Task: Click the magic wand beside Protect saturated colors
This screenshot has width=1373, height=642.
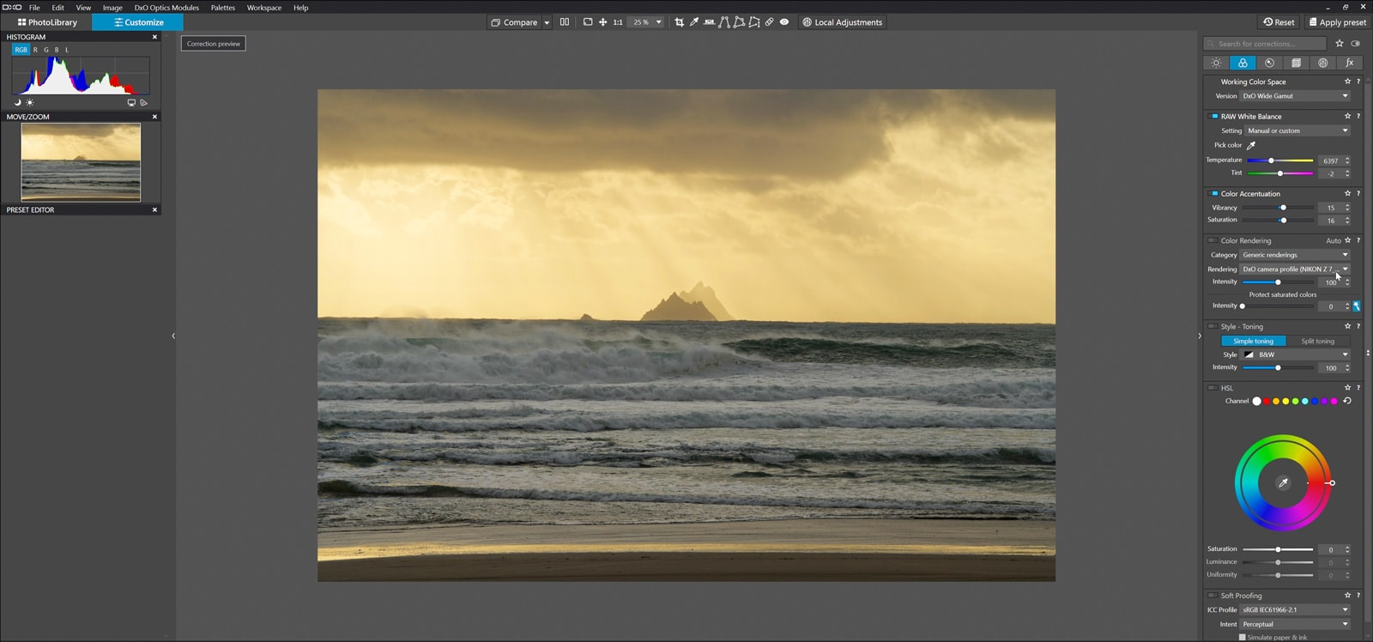Action: (1357, 306)
